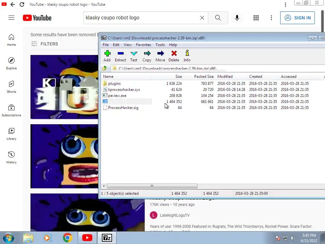Image resolution: width=325 pixels, height=244 pixels.
Task: Go up one folder level in 7-Zip
Action: (x=105, y=68)
